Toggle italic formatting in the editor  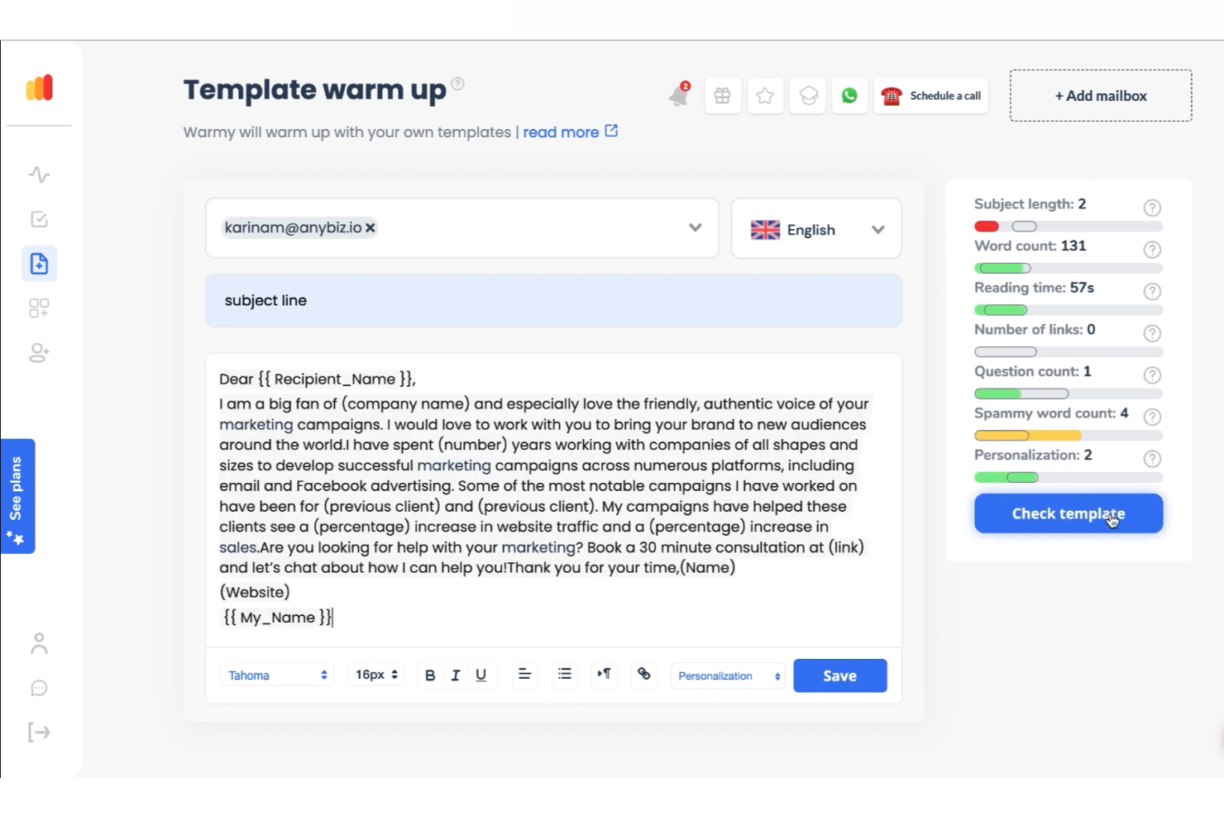(x=455, y=675)
